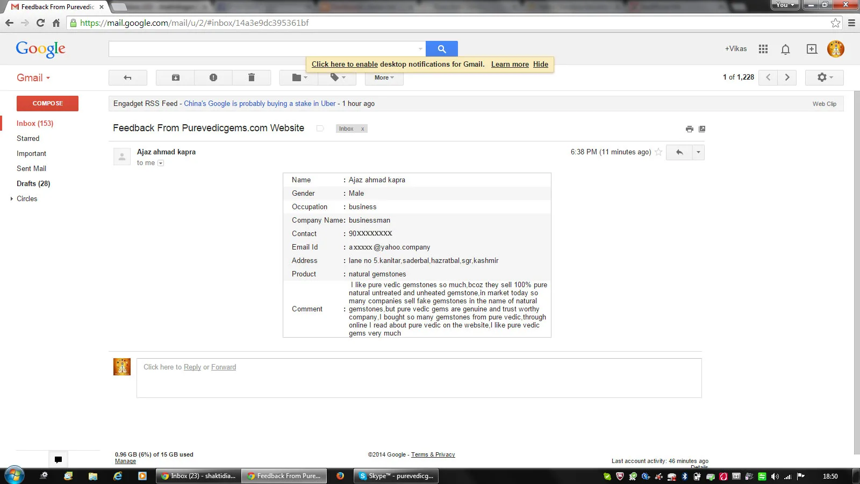860x484 pixels.
Task: Open the Sent Mail folder
Action: point(31,168)
